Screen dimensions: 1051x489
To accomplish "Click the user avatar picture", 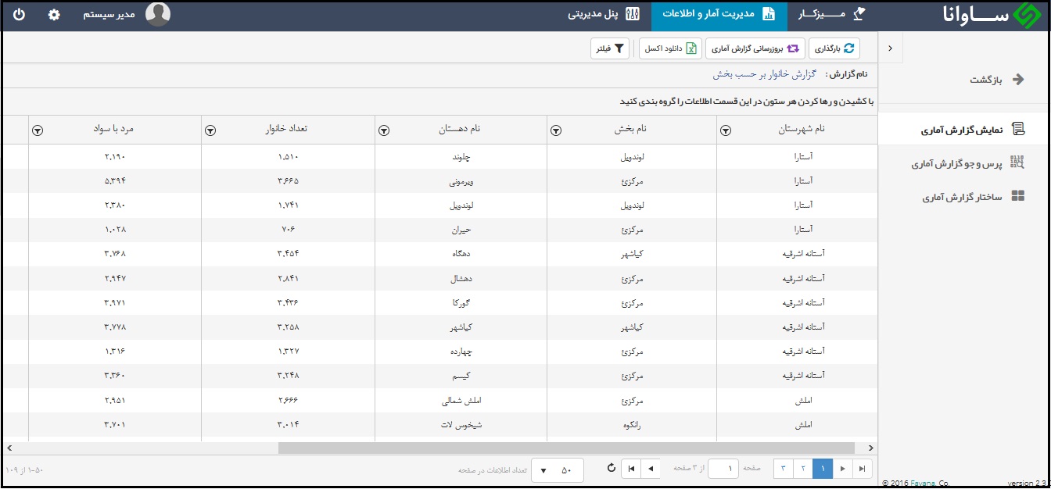I will pyautogui.click(x=158, y=15).
